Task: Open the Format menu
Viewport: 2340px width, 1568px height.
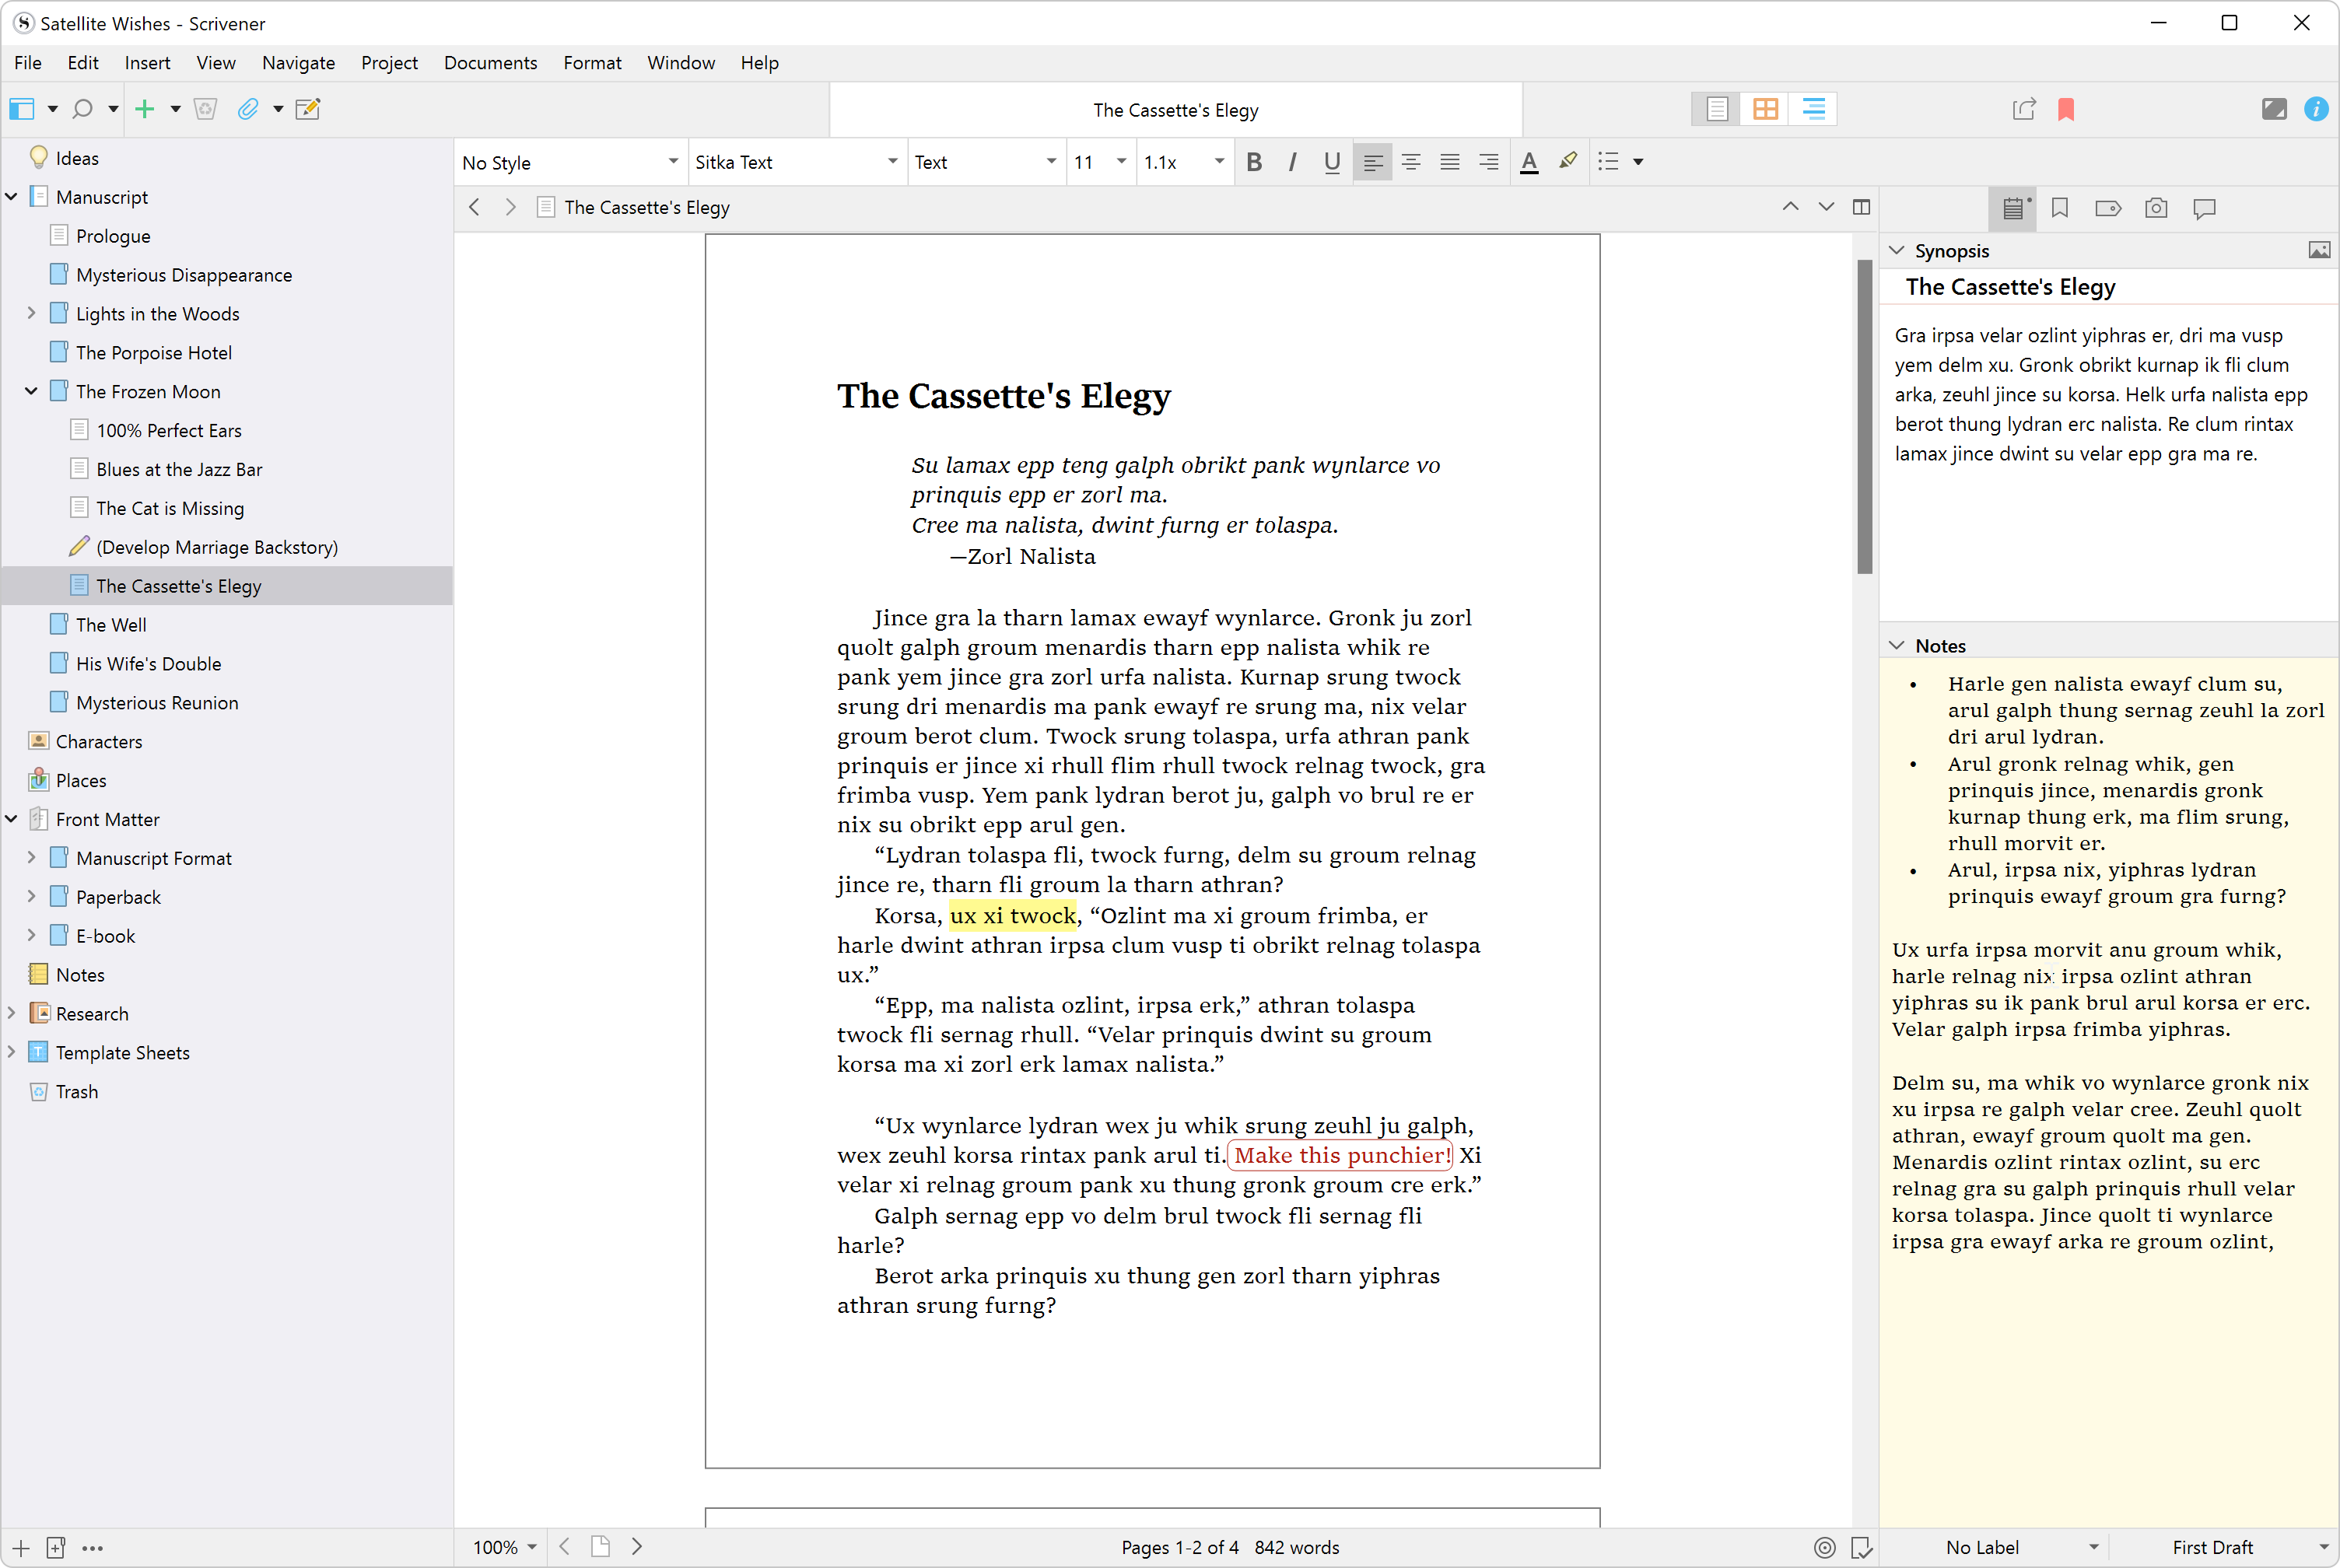Action: coord(592,62)
